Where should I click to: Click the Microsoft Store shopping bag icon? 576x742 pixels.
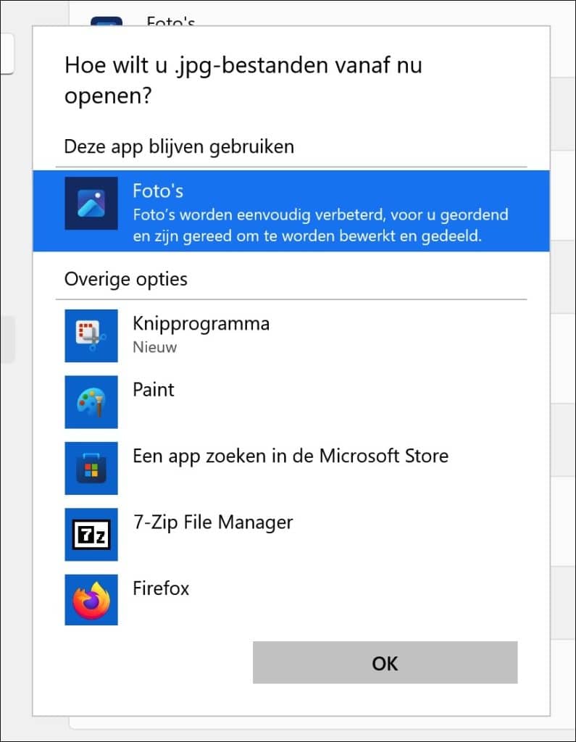tap(91, 467)
